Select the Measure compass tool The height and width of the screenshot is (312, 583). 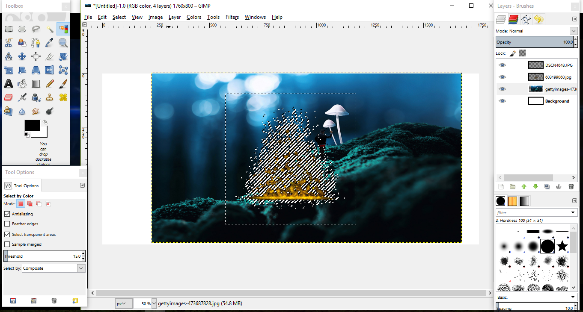(9, 56)
